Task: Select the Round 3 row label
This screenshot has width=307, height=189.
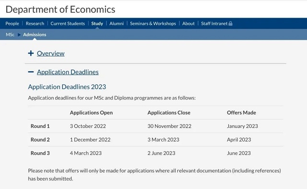Action: click(40, 153)
